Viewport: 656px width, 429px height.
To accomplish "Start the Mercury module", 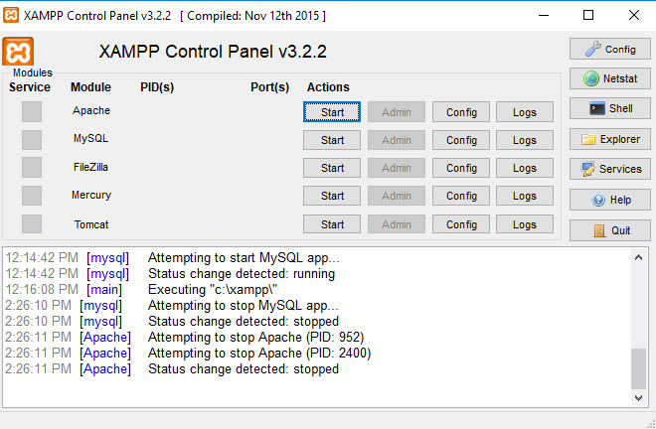I will pyautogui.click(x=332, y=196).
